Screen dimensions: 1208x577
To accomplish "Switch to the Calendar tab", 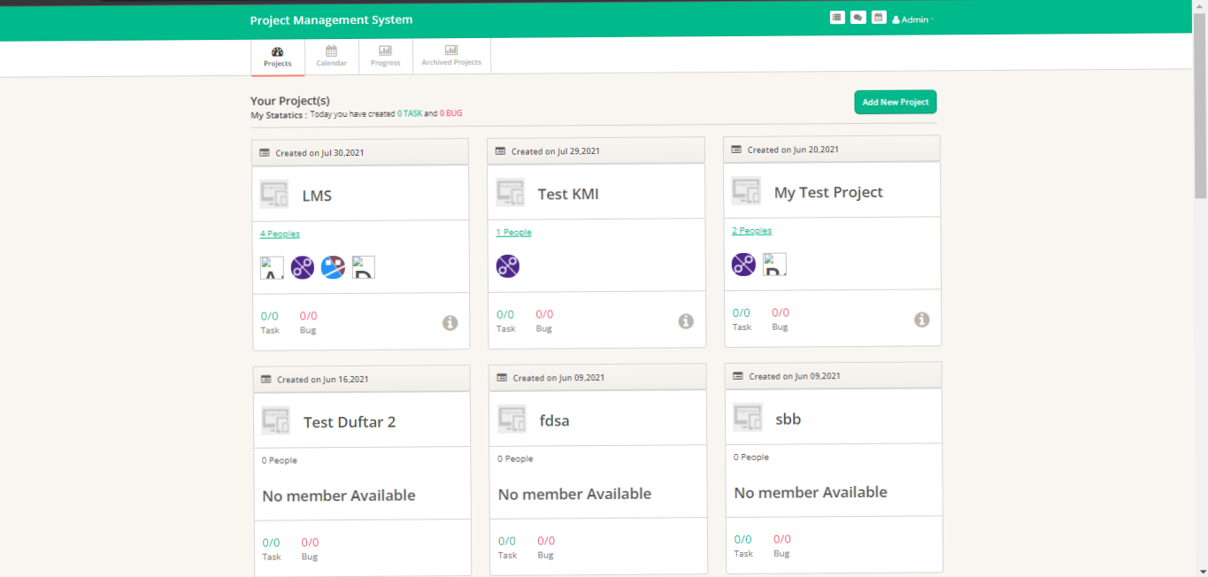I will pyautogui.click(x=332, y=55).
